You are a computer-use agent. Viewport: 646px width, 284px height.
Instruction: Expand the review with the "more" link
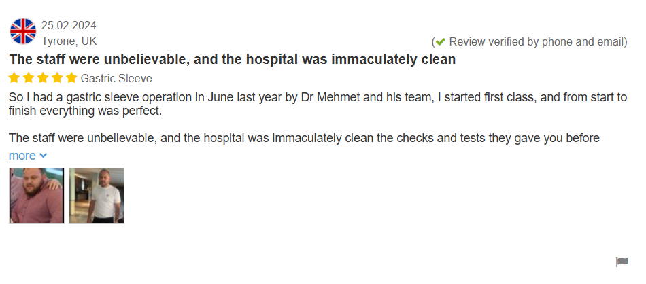pyautogui.click(x=22, y=156)
